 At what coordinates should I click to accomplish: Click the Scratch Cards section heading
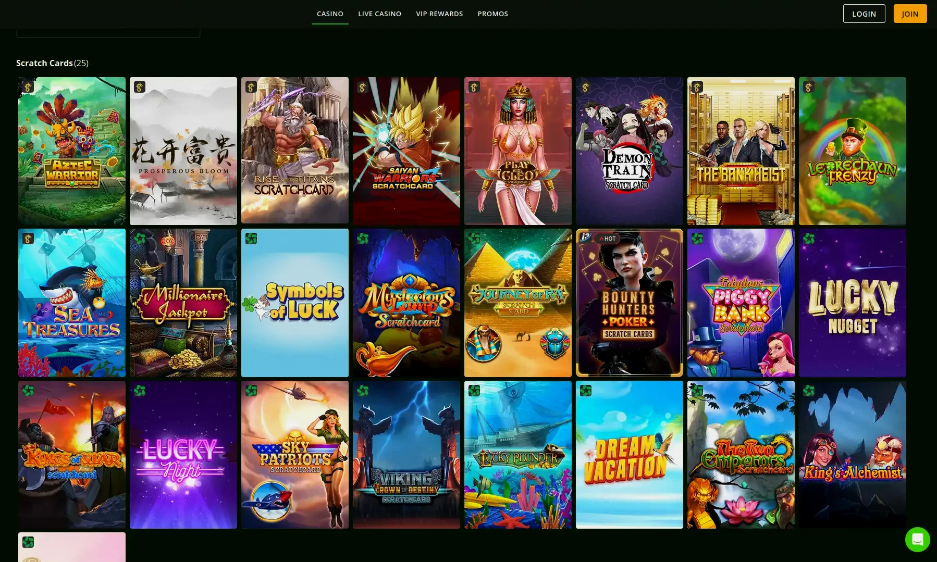[x=44, y=63]
